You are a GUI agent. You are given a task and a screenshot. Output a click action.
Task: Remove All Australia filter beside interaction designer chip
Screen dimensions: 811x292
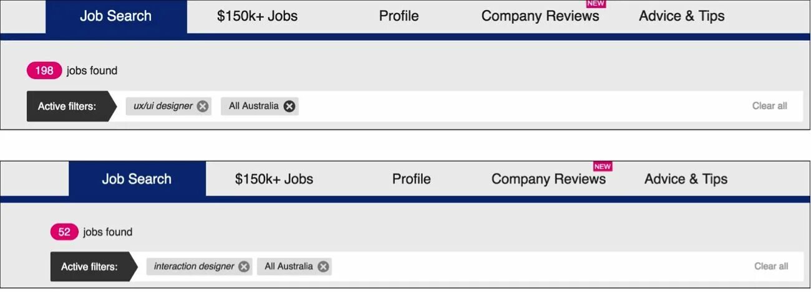323,266
